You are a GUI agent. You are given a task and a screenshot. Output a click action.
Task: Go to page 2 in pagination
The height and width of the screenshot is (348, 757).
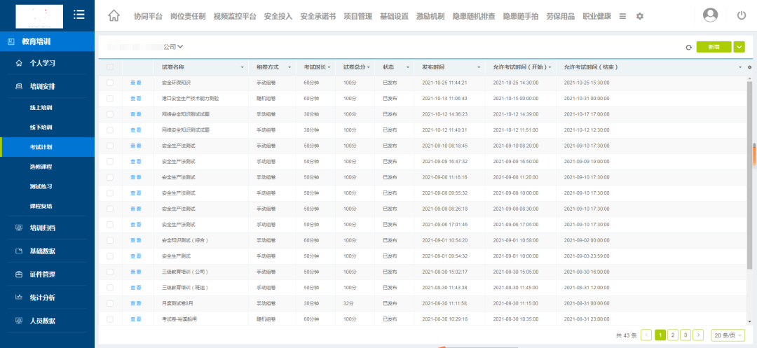point(672,335)
